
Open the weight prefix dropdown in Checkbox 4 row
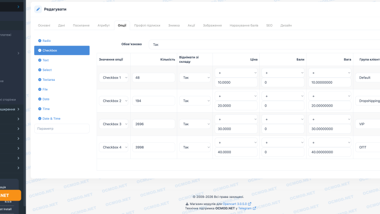click(330, 142)
